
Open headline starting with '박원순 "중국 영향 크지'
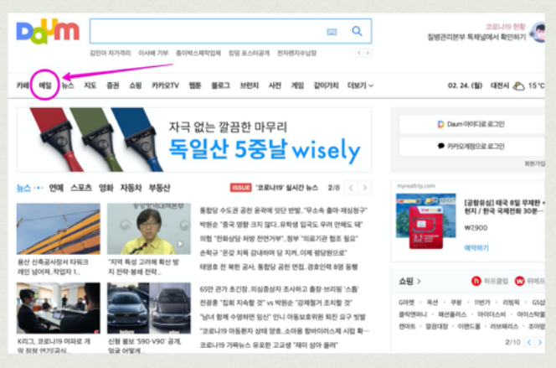[281, 225]
